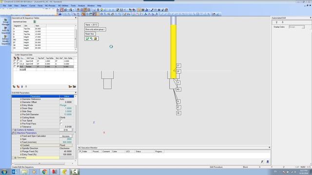
Task: Click the up arrow in Automated Drill panel
Action: (x=276, y=22)
